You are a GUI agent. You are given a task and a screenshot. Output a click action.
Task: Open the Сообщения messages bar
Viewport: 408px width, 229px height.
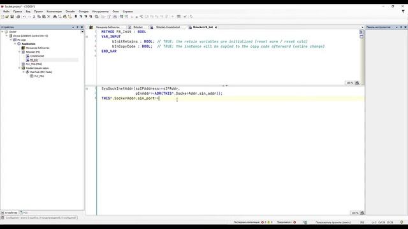39,218
